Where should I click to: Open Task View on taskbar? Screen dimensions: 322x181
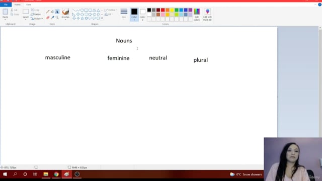tap(35, 174)
